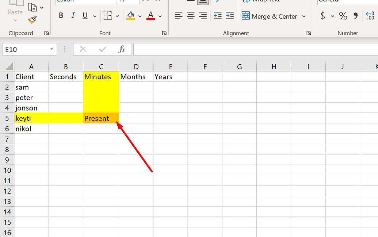The image size is (378, 237).
Task: Apply the Percent Style number format
Action: click(x=343, y=16)
